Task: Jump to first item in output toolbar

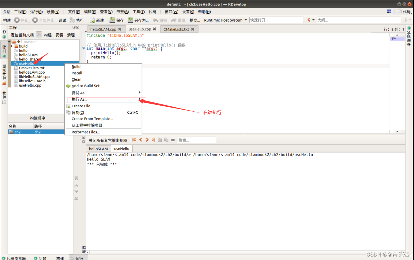Action: click(x=134, y=140)
